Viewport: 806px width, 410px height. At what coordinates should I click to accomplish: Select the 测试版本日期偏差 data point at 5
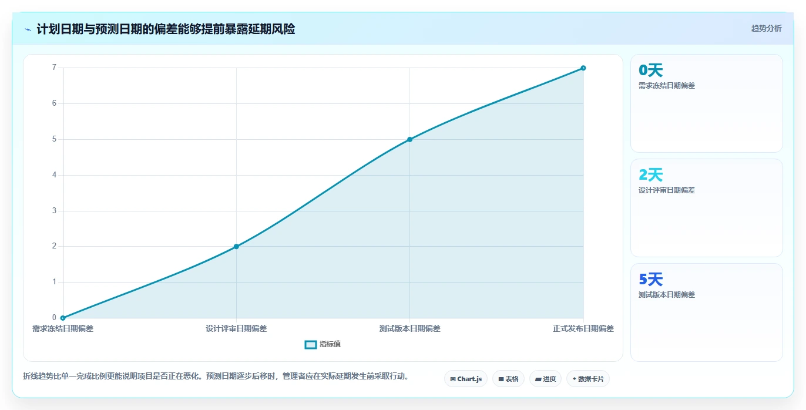[409, 139]
